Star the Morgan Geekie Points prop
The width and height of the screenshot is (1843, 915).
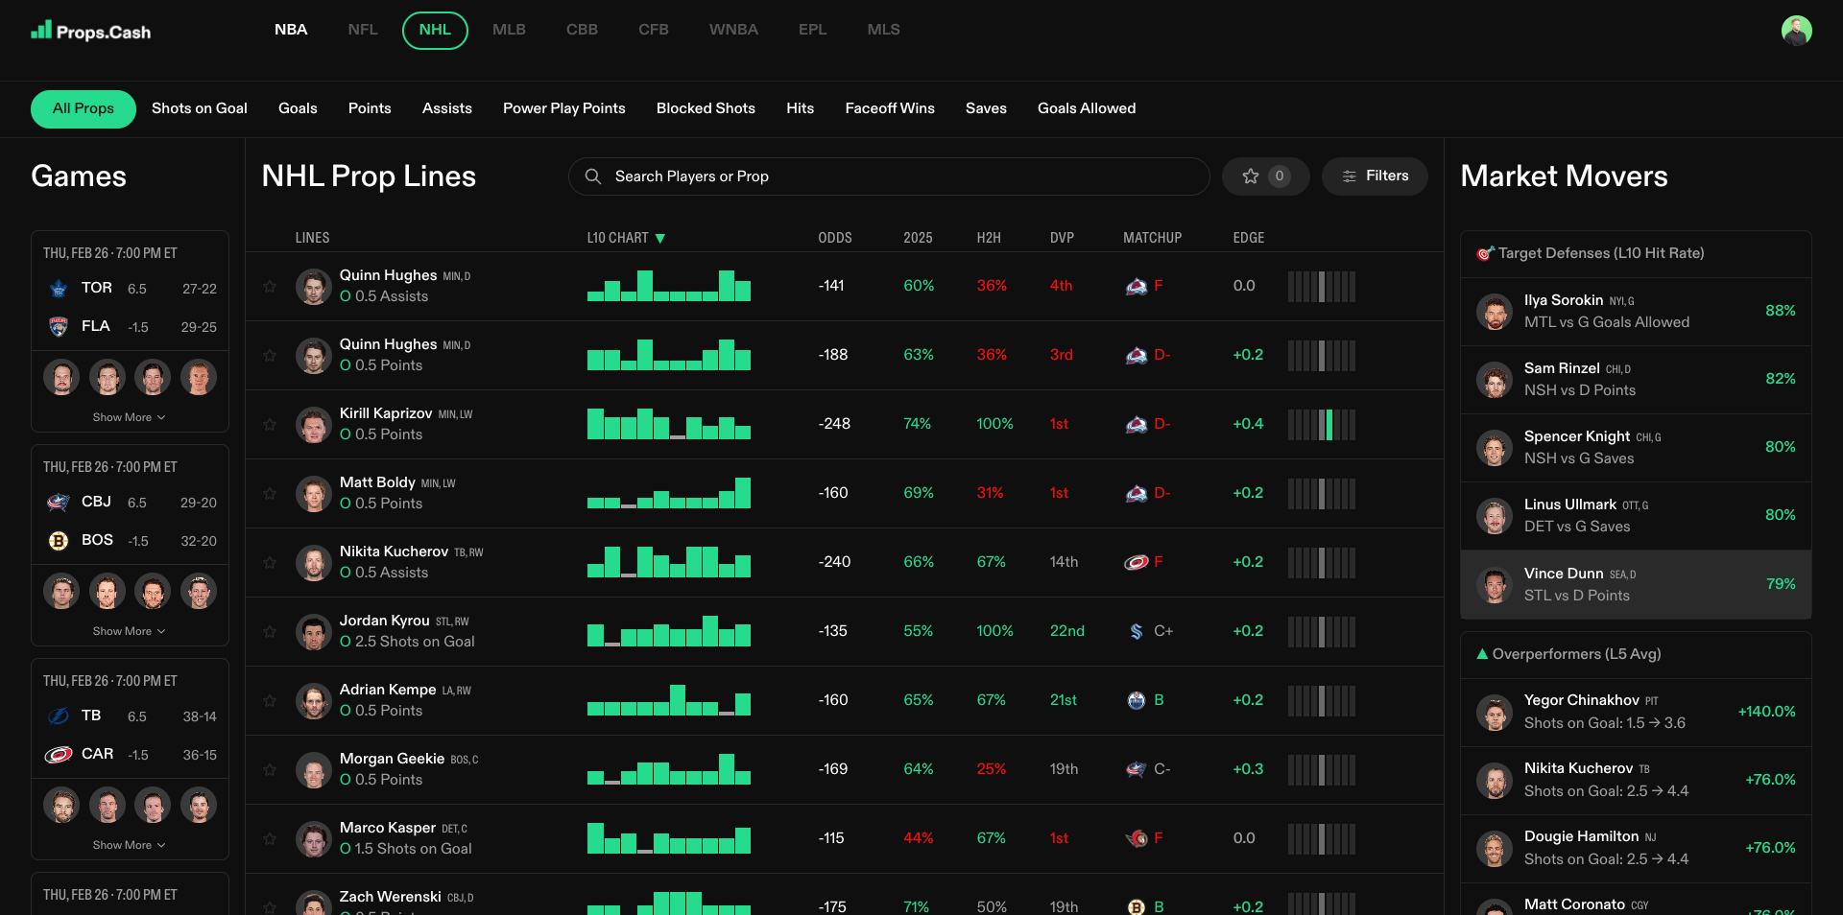pos(270,769)
